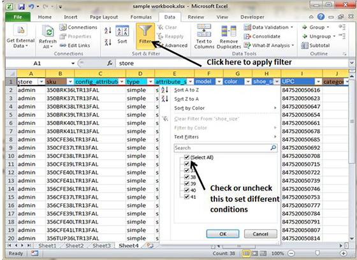
Task: Click the filter Search box
Action: pos(226,148)
